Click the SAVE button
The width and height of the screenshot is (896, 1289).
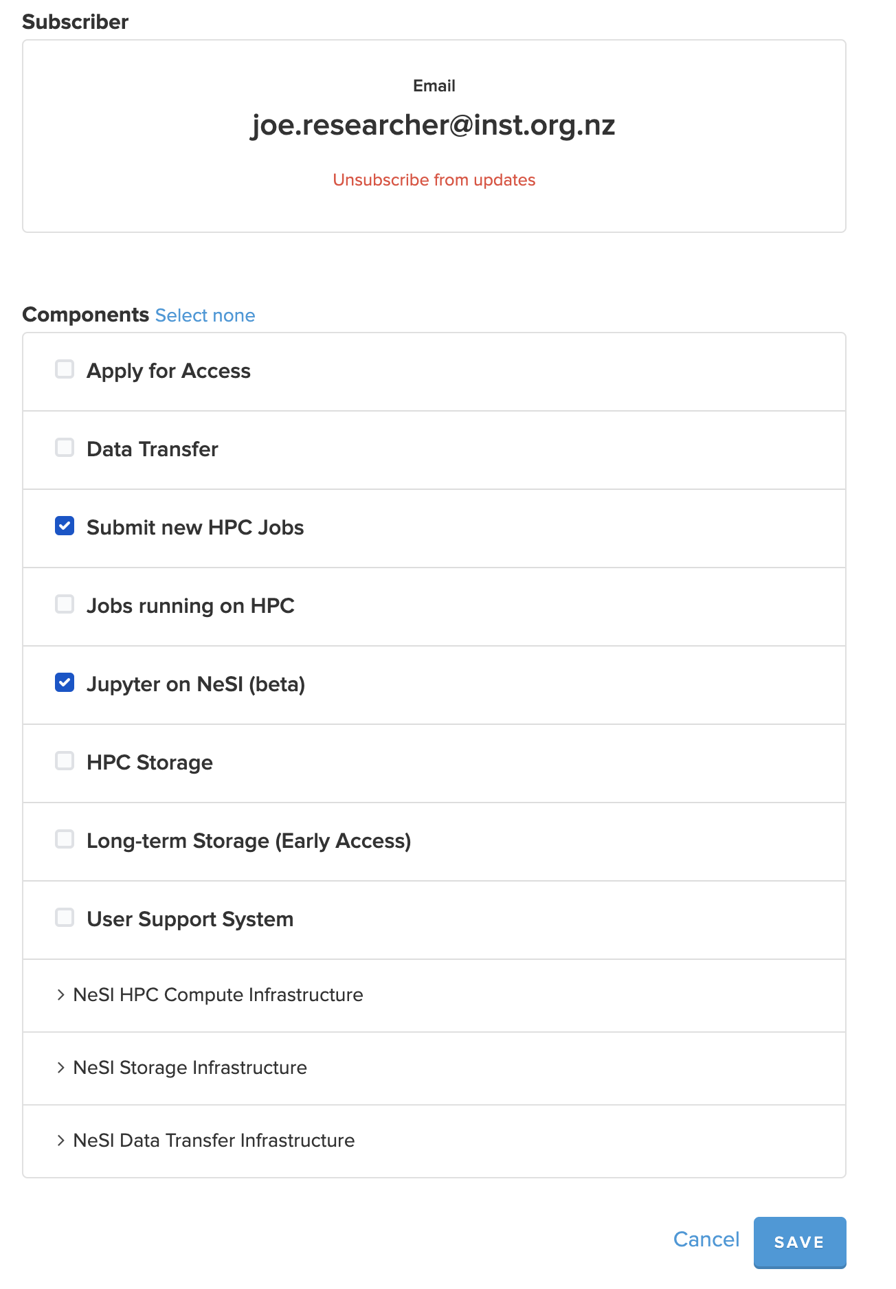click(x=799, y=1242)
